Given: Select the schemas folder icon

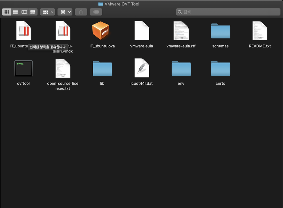Looking at the screenshot, I should [220, 31].
